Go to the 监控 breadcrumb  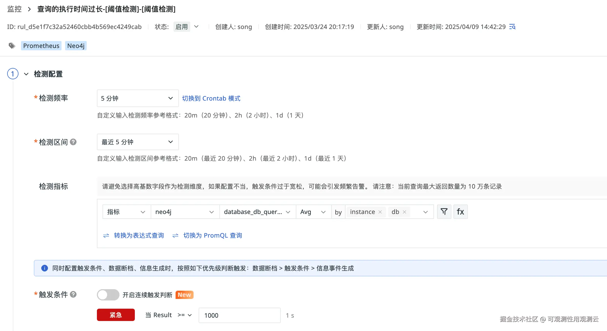[x=14, y=9]
